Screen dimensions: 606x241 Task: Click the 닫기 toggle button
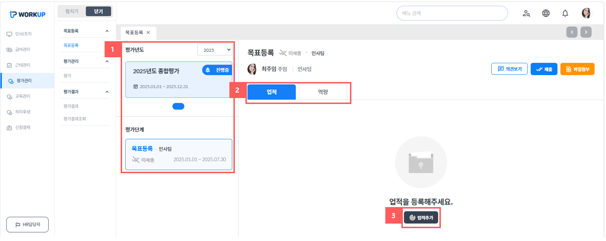98,11
